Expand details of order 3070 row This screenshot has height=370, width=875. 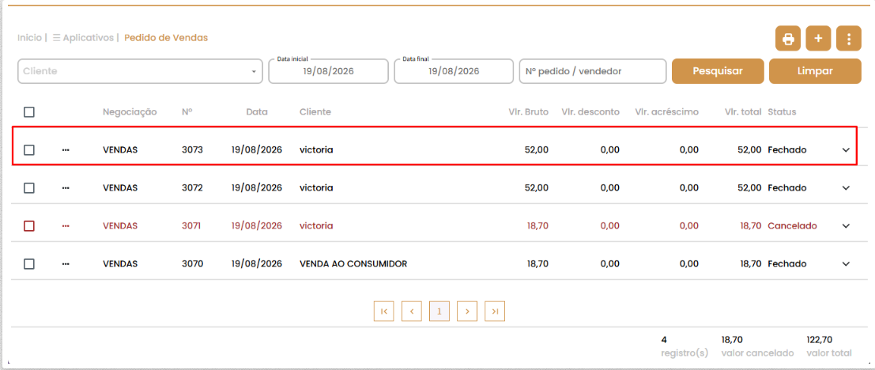(846, 264)
